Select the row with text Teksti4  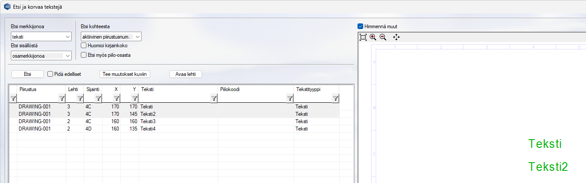pos(174,129)
